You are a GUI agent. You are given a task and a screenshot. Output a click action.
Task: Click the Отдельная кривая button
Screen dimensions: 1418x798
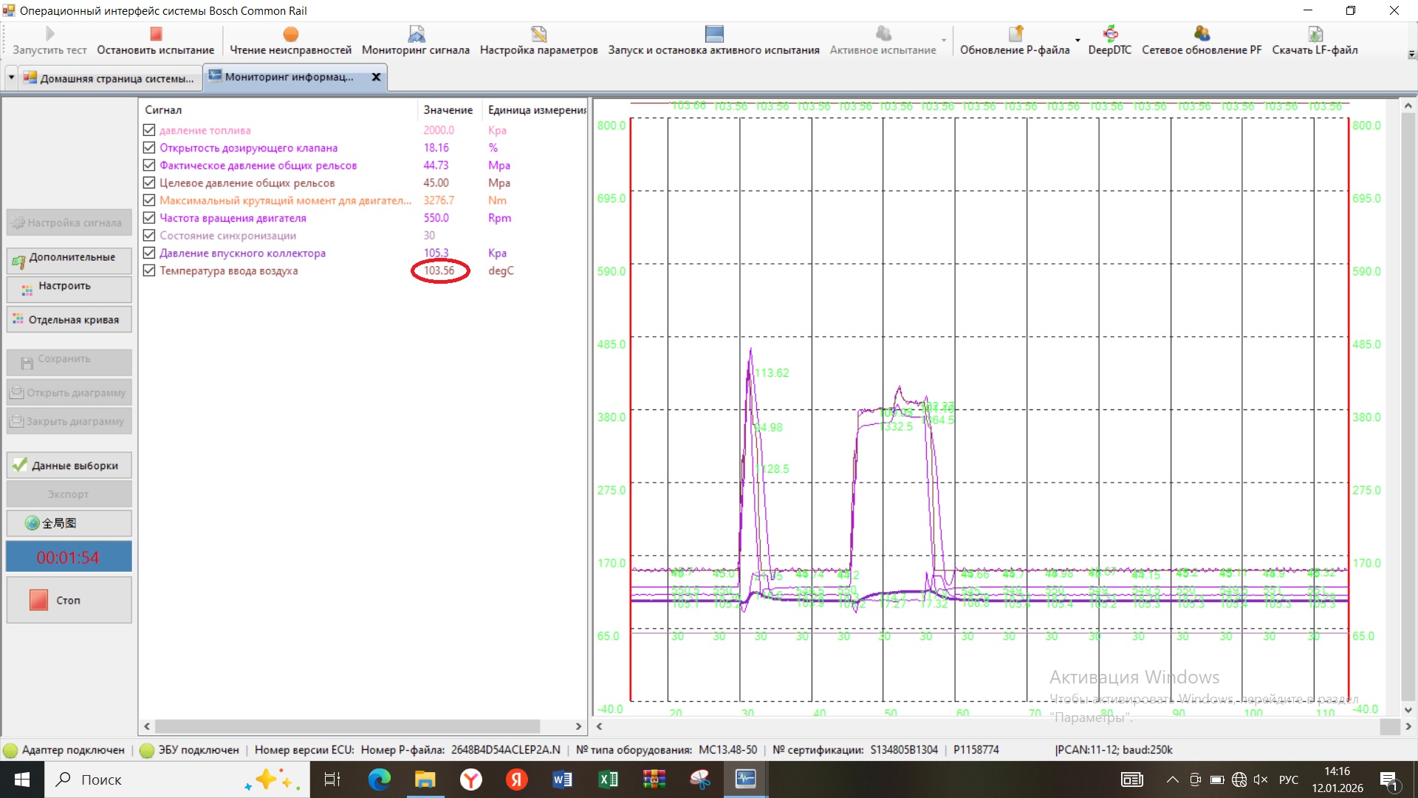(x=69, y=320)
